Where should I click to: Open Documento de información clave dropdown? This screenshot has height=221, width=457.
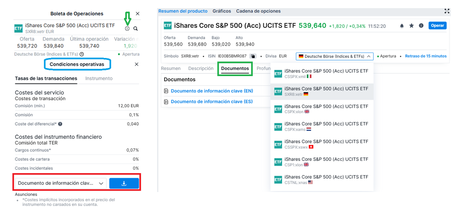(61, 183)
